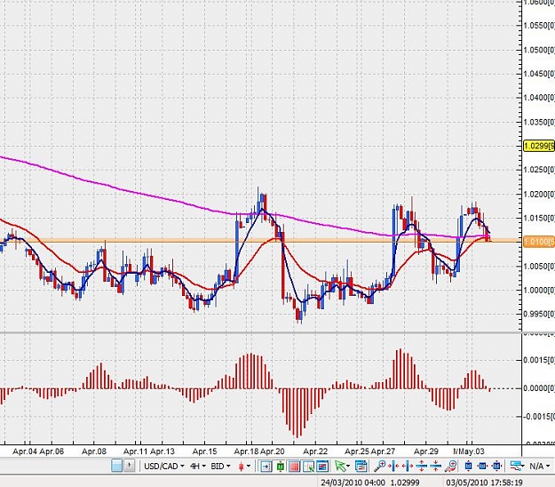Open the USD/CAD instrument dropdown
Screen dimensions: 555x487
coord(164,466)
